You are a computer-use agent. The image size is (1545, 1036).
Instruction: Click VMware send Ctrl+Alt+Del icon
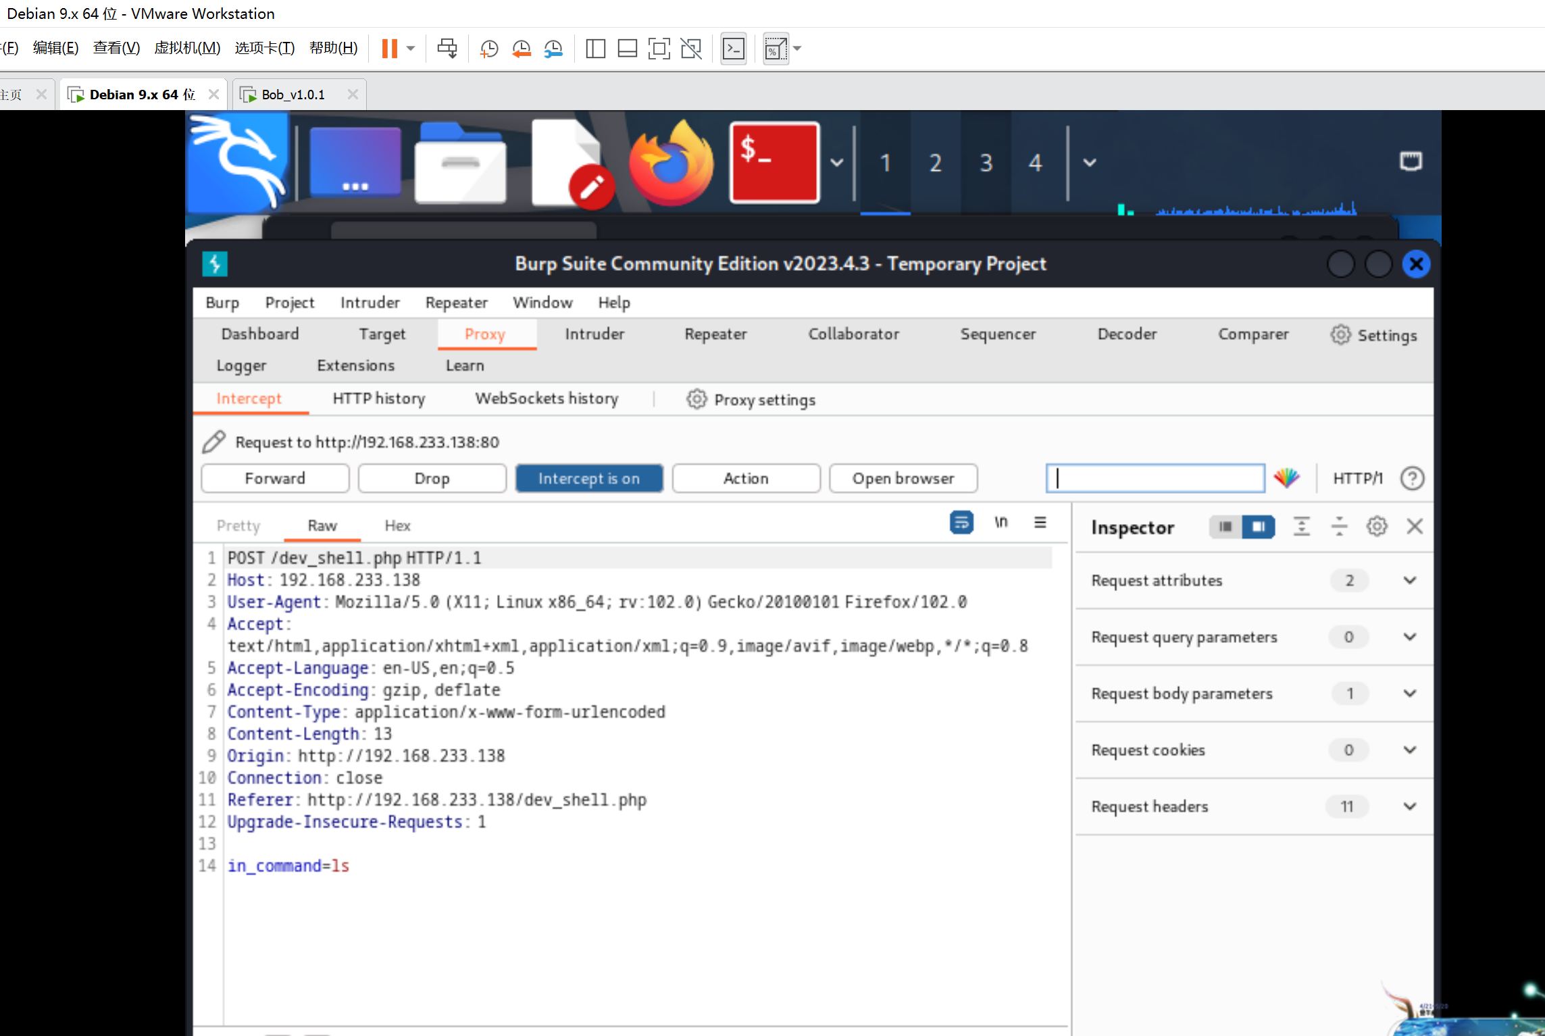click(447, 49)
